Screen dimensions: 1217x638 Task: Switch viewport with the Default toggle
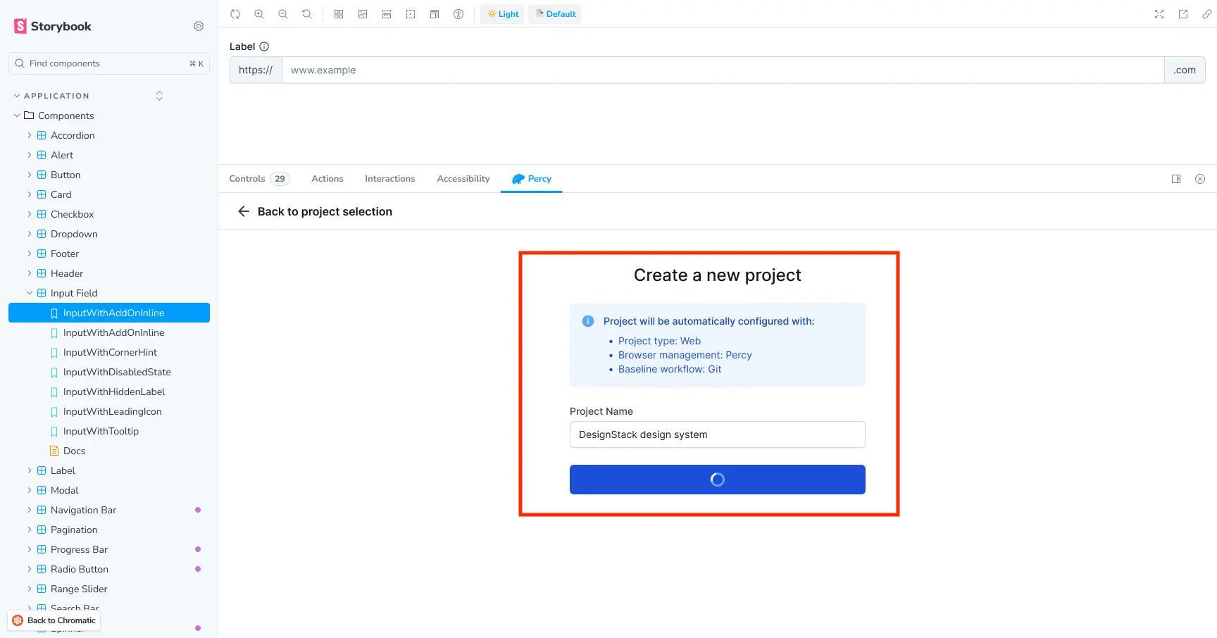pyautogui.click(x=554, y=13)
